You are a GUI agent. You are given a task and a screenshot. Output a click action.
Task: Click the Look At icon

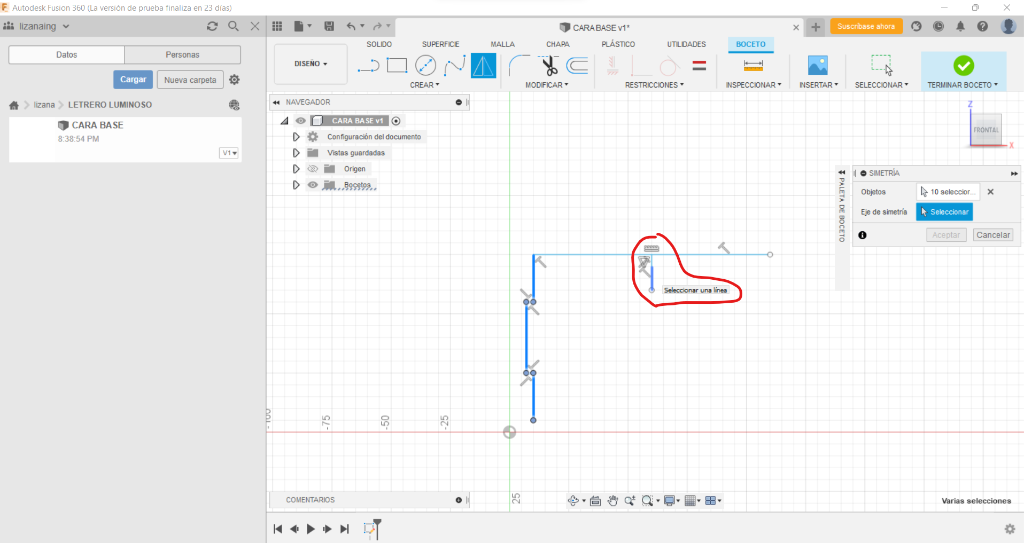coord(595,500)
